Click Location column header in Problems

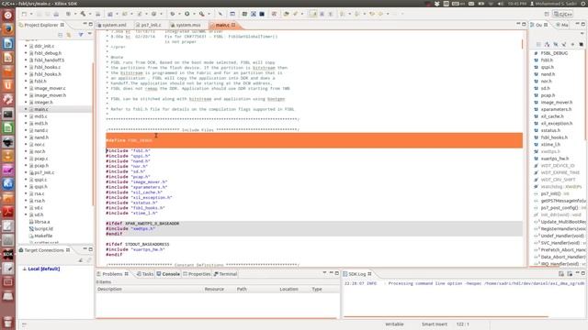(288, 290)
